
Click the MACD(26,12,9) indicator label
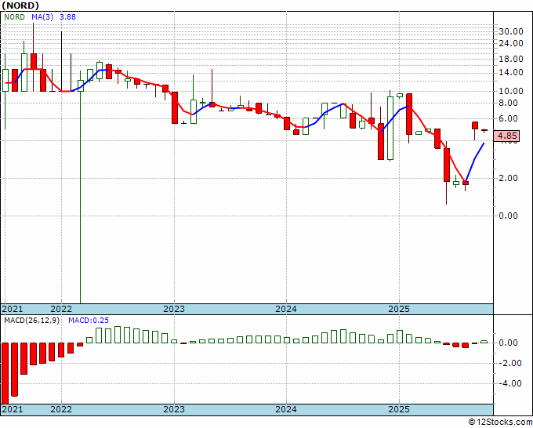[31, 321]
